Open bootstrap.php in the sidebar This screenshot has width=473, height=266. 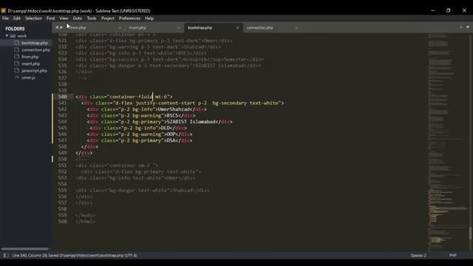pyautogui.click(x=35, y=43)
